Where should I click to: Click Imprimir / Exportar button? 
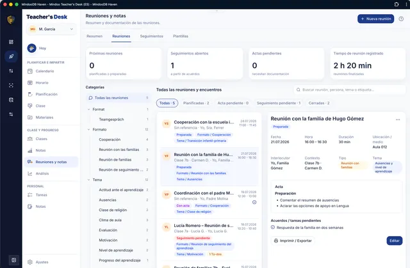[293, 240]
